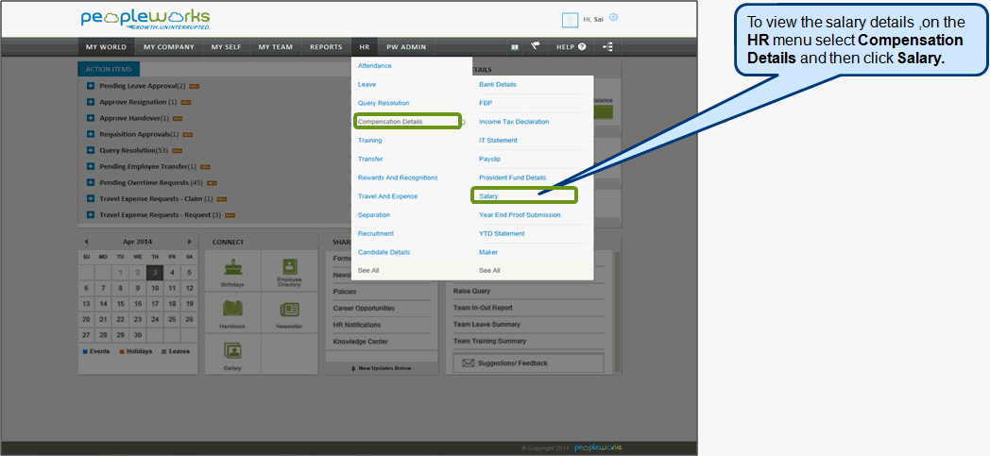The height and width of the screenshot is (456, 990).
Task: Select Maker in submenu
Action: click(x=488, y=252)
